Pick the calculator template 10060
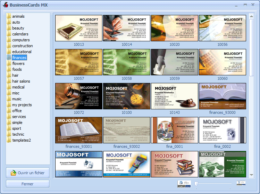The height and width of the screenshot is (194, 260). pyautogui.click(x=223, y=62)
